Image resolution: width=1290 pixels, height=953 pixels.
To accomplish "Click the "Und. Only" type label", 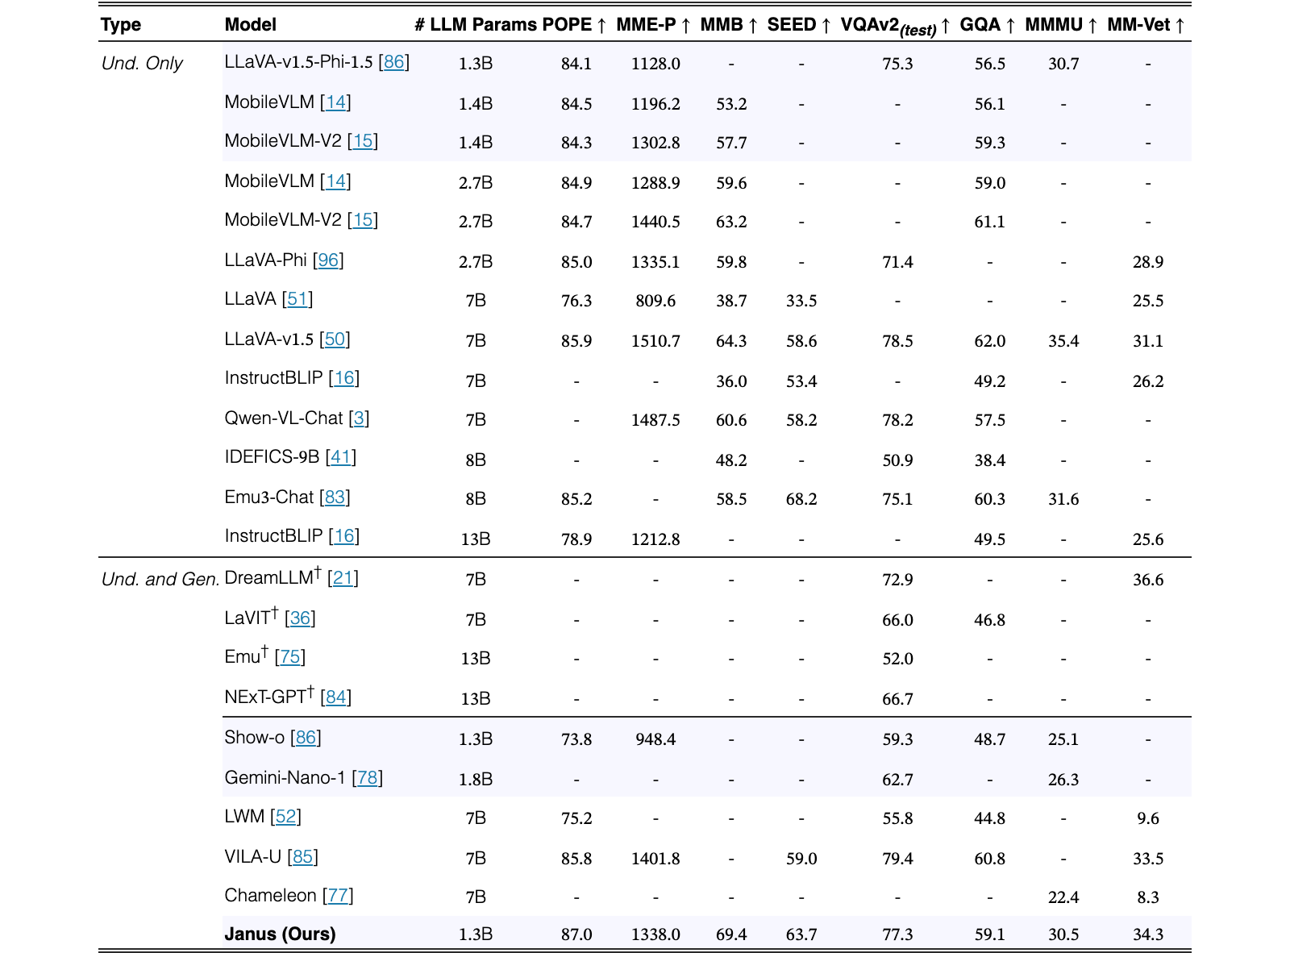I will coord(142,63).
